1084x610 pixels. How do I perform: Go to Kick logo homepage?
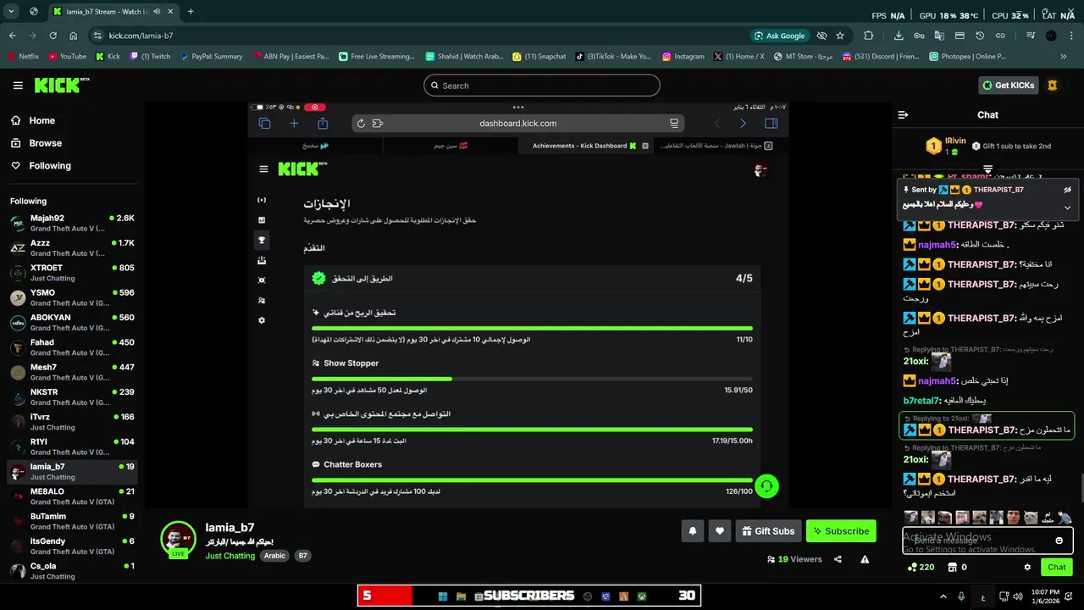point(62,85)
